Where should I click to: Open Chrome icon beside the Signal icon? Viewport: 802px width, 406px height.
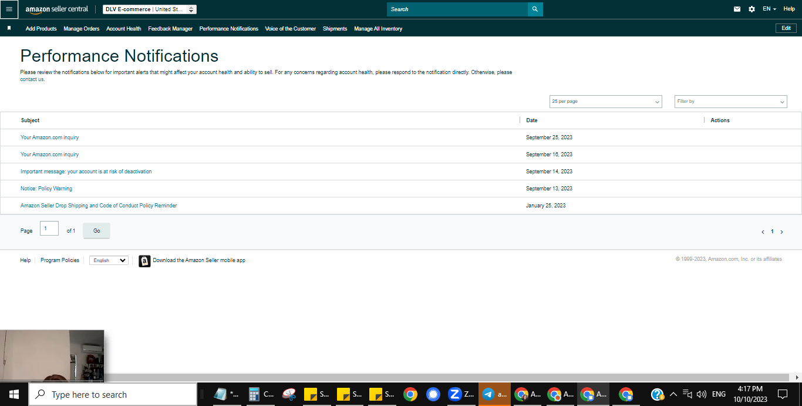410,394
